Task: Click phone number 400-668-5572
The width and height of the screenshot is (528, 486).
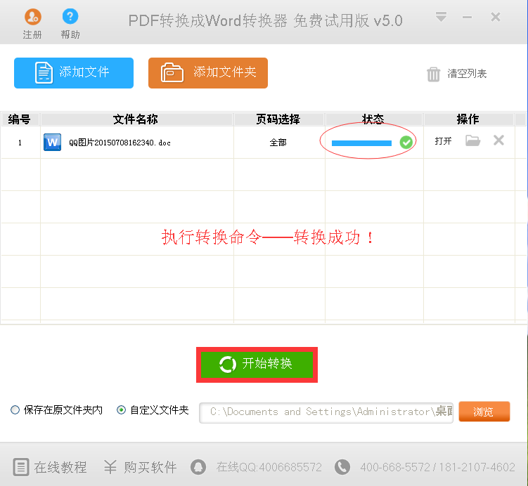Action: [394, 467]
